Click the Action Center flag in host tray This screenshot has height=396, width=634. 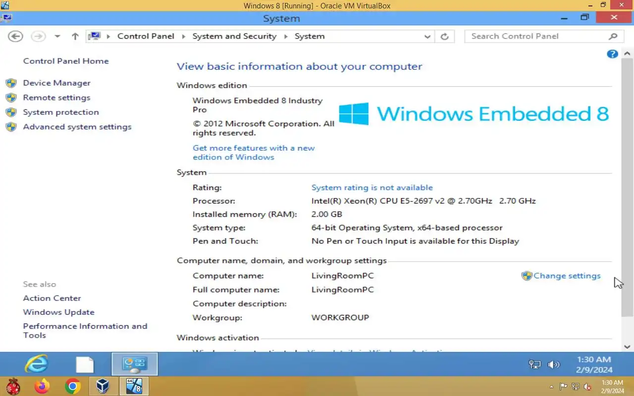pyautogui.click(x=564, y=387)
